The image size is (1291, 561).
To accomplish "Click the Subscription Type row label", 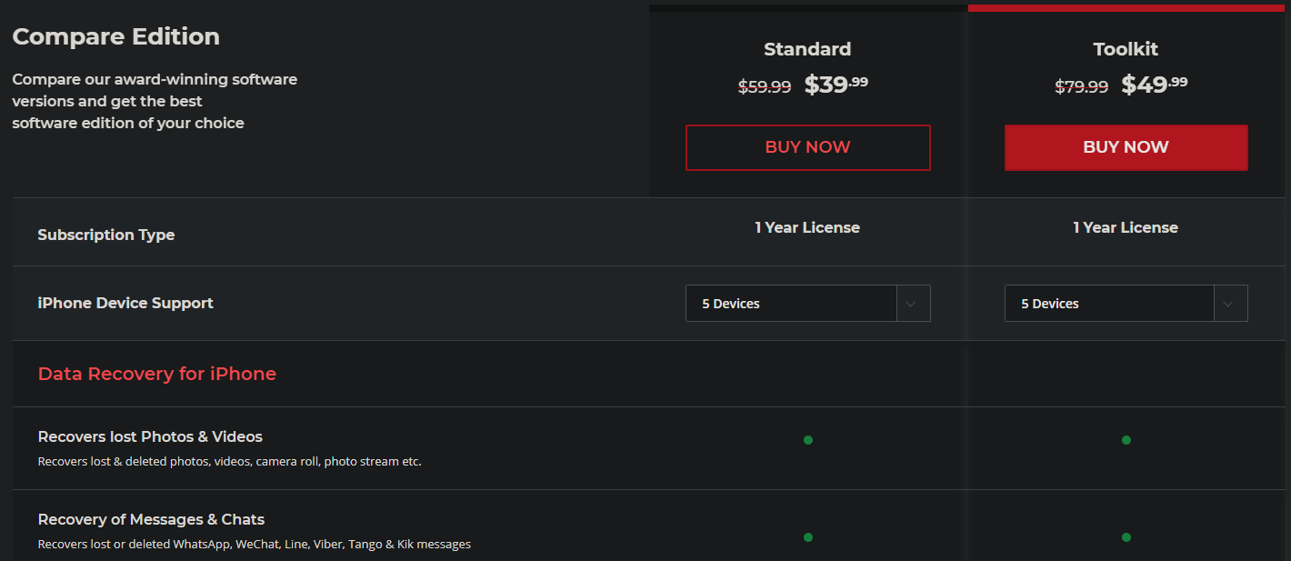I will 106,235.
